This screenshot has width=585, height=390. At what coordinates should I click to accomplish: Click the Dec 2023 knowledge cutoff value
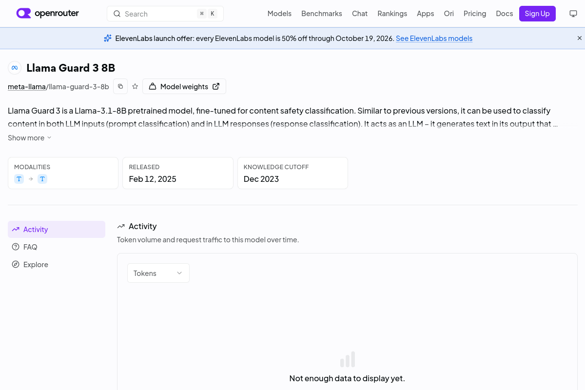261,179
